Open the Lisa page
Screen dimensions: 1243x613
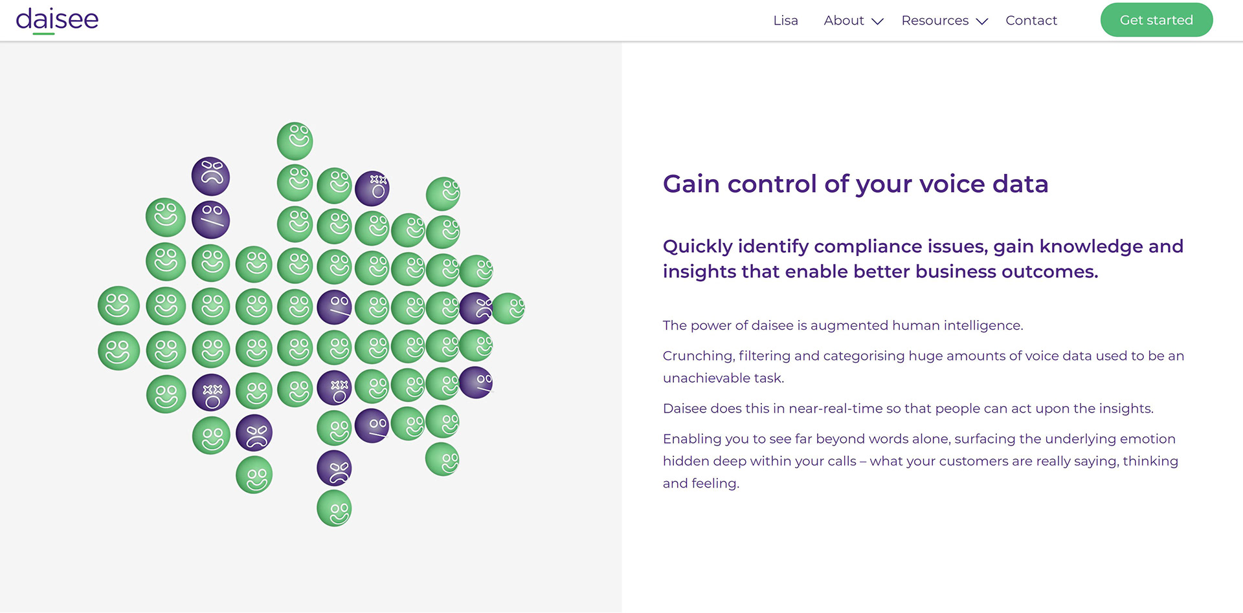click(x=785, y=21)
